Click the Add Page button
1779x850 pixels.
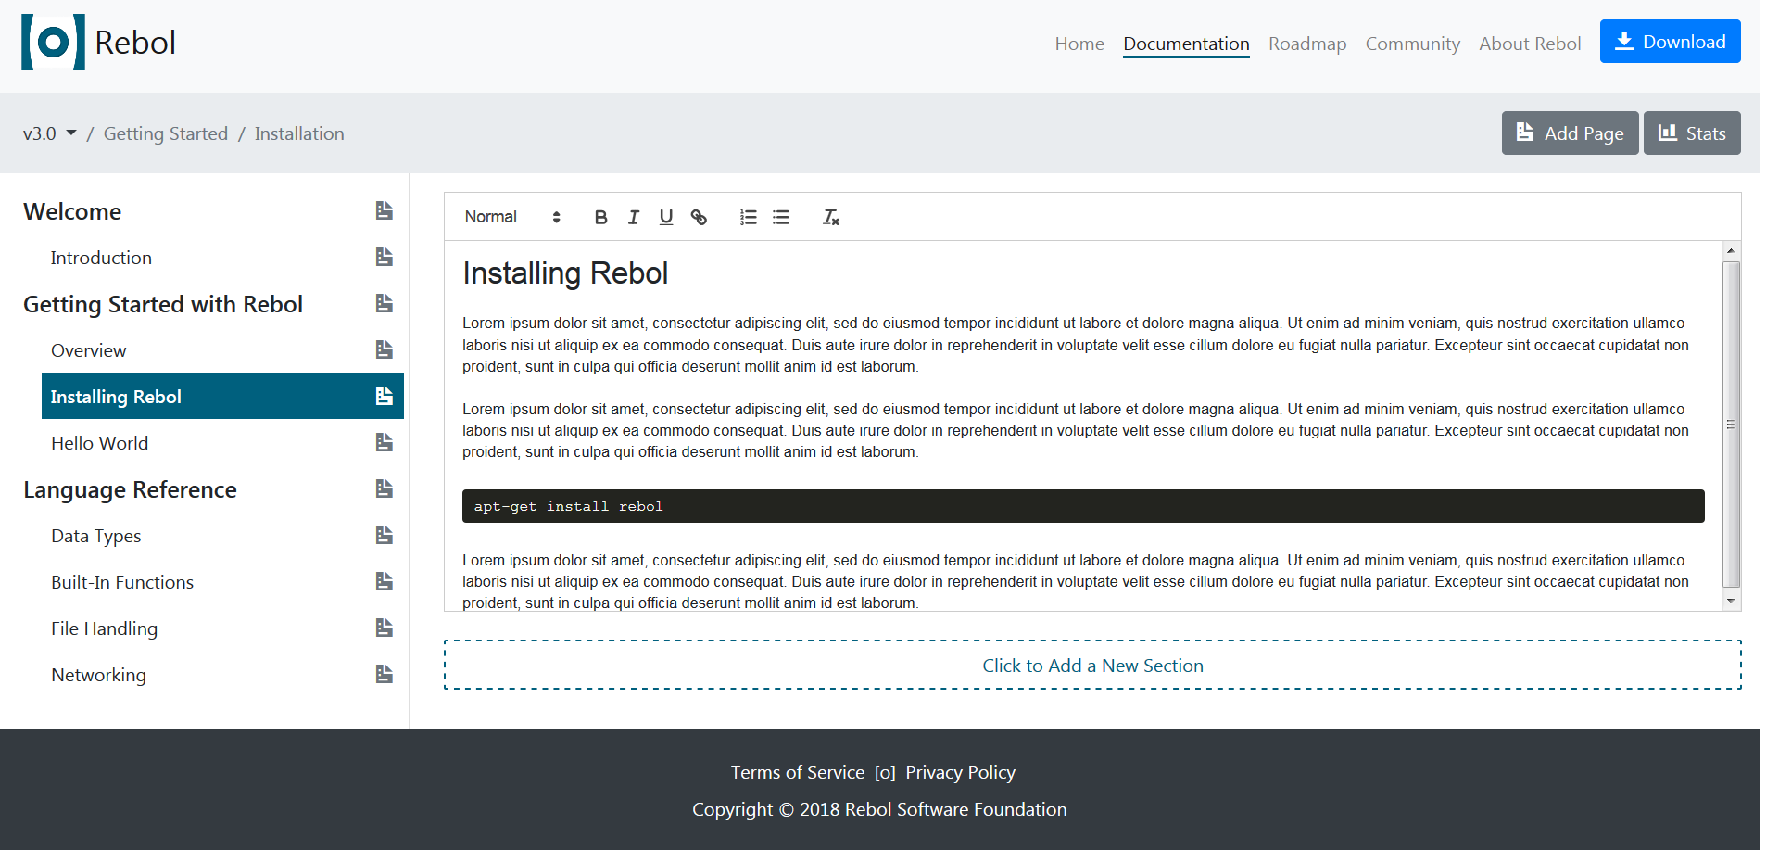coord(1570,133)
